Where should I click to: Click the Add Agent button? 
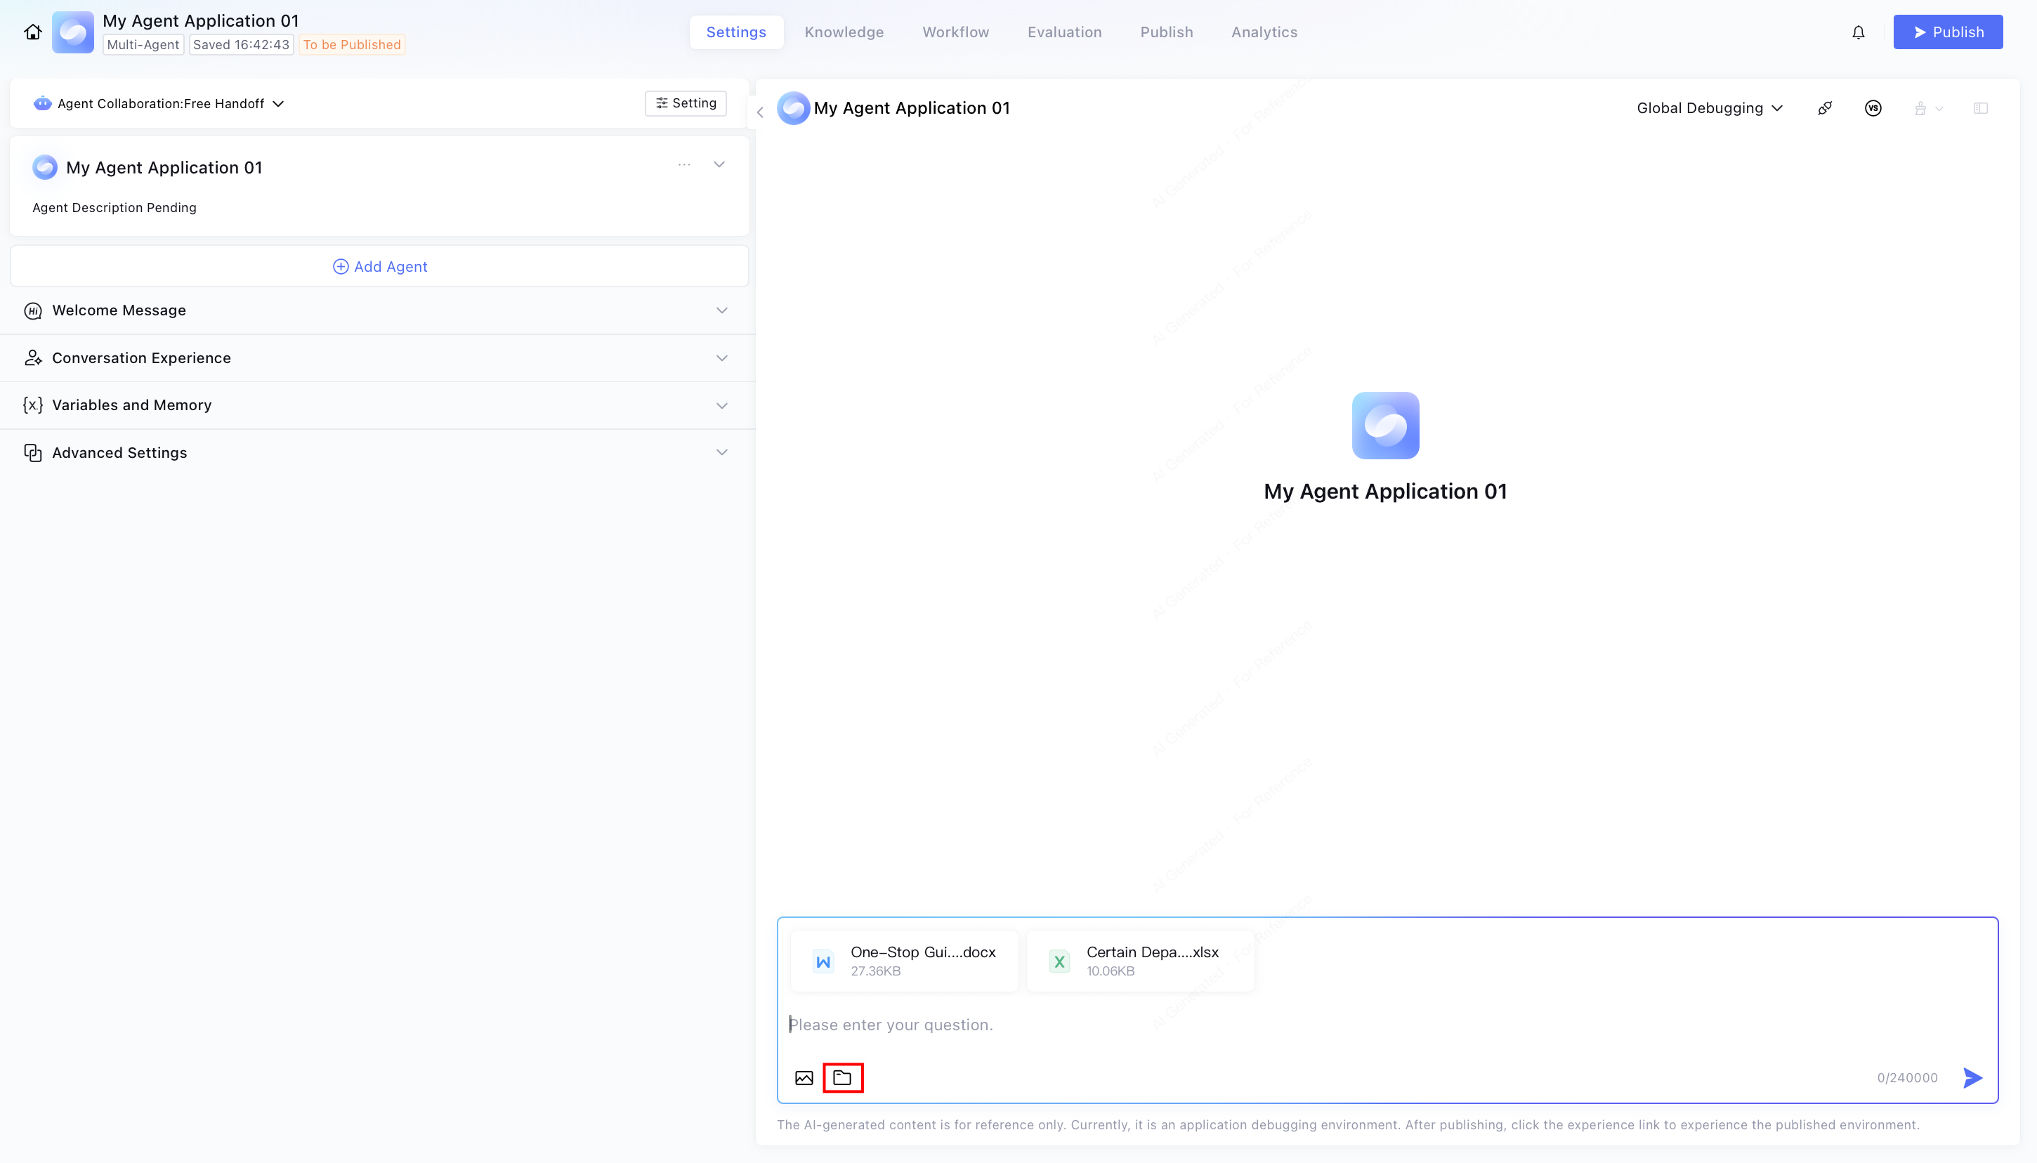click(x=379, y=266)
